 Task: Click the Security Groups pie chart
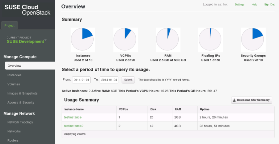253,40
